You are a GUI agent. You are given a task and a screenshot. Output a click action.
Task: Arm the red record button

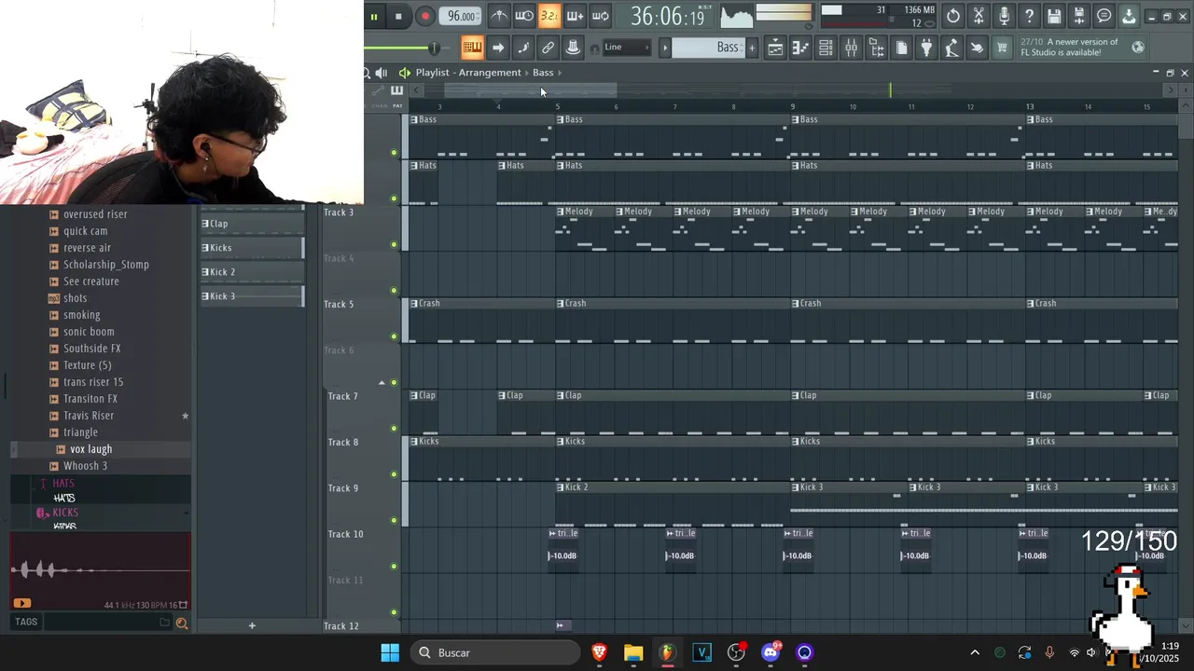pos(425,16)
